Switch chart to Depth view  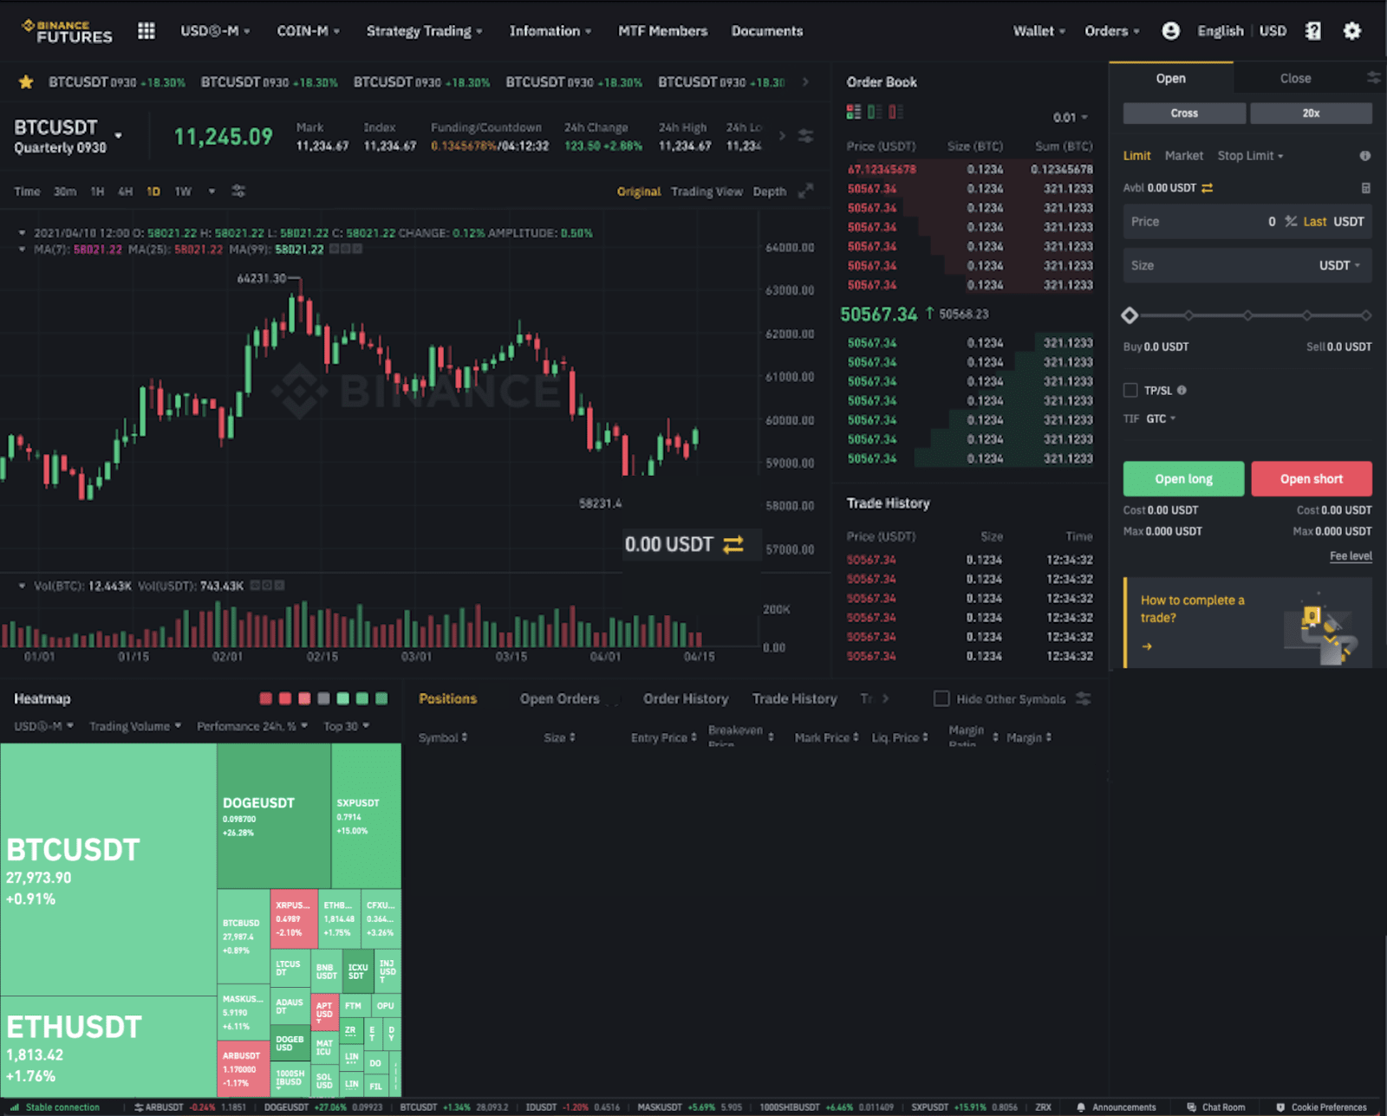click(769, 191)
